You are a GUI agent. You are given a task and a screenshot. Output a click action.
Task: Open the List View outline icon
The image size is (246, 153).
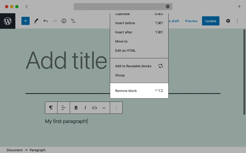click(73, 21)
